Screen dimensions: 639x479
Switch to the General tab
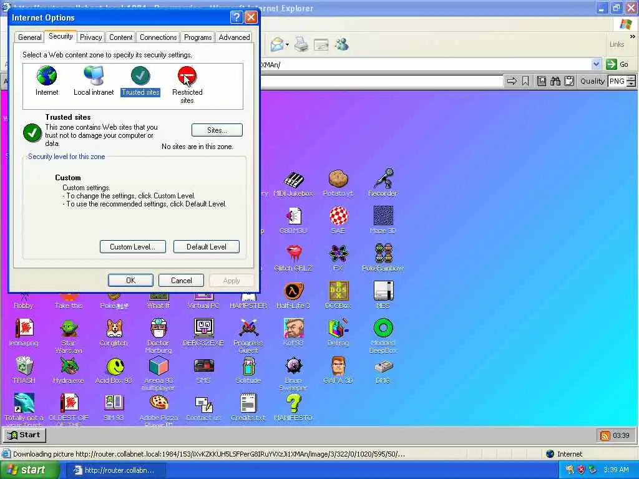[x=30, y=37]
